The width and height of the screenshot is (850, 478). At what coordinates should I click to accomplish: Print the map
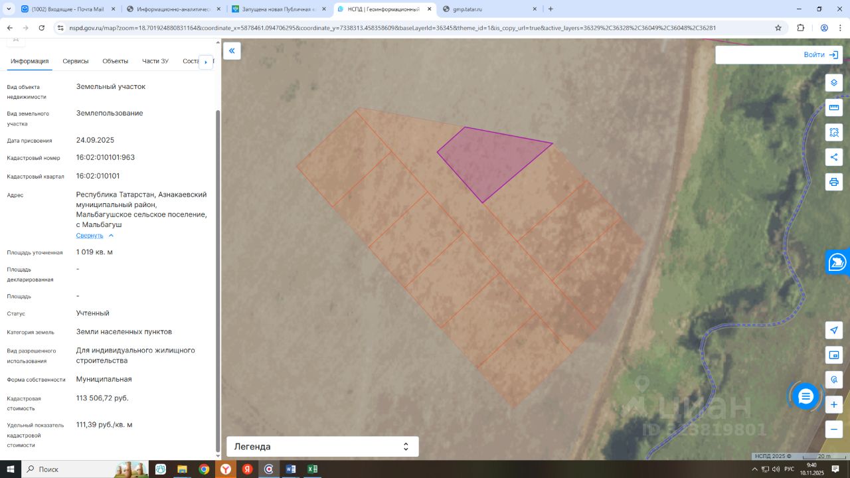tap(834, 182)
